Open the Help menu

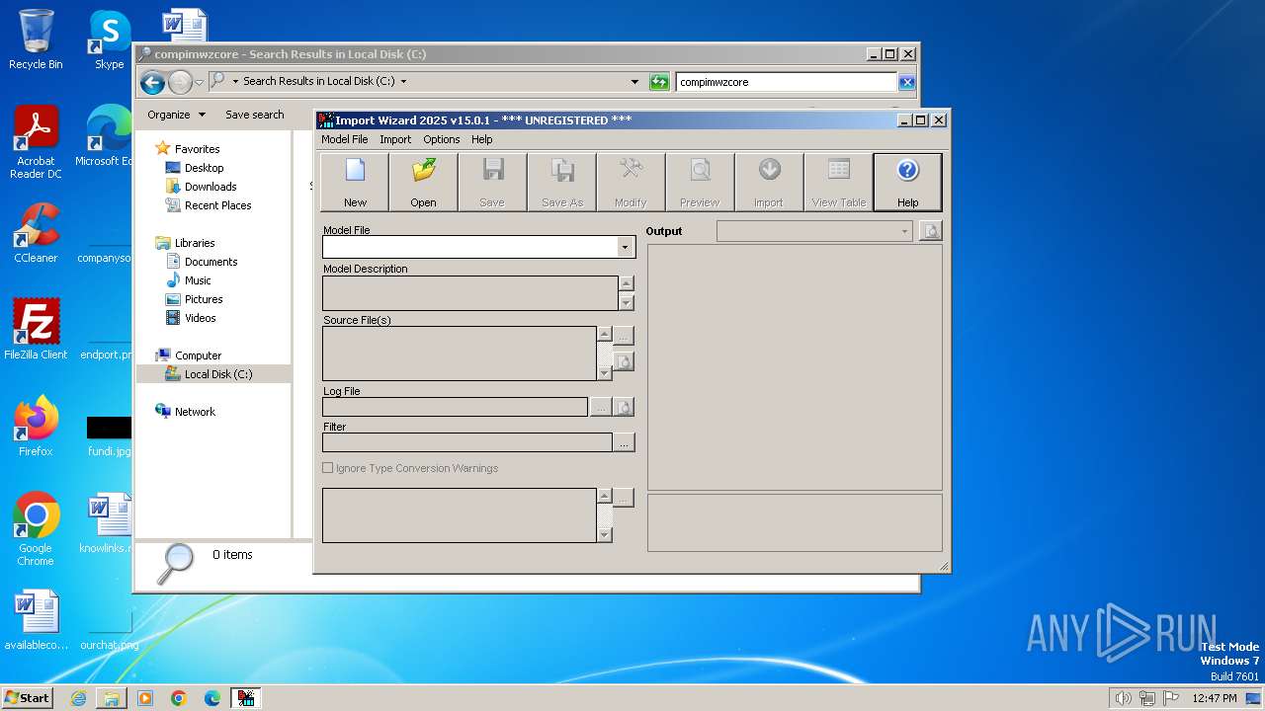482,139
